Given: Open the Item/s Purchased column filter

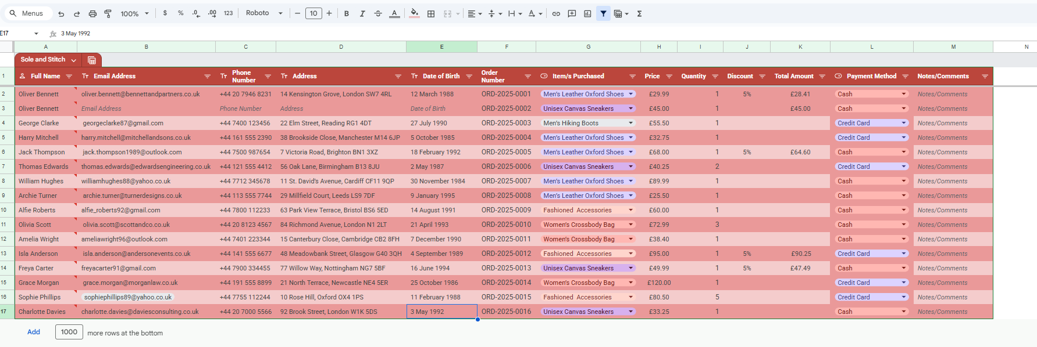Looking at the screenshot, I should [x=632, y=76].
